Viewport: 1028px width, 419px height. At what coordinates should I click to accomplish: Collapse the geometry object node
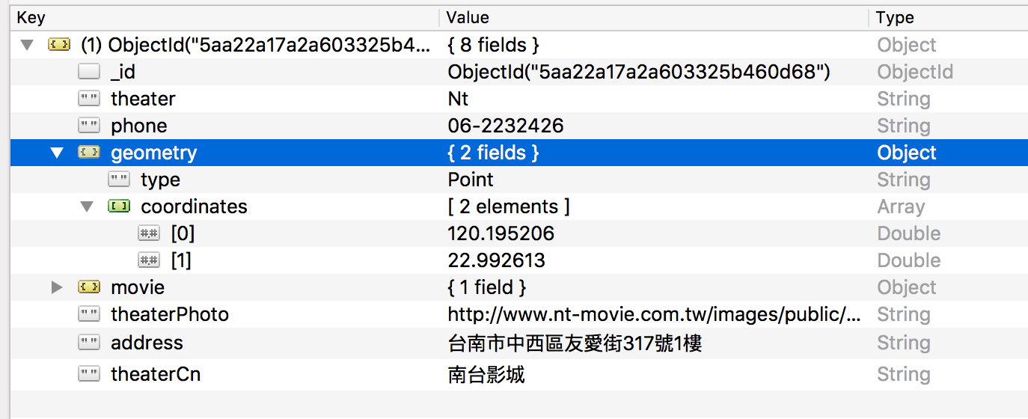pos(57,153)
